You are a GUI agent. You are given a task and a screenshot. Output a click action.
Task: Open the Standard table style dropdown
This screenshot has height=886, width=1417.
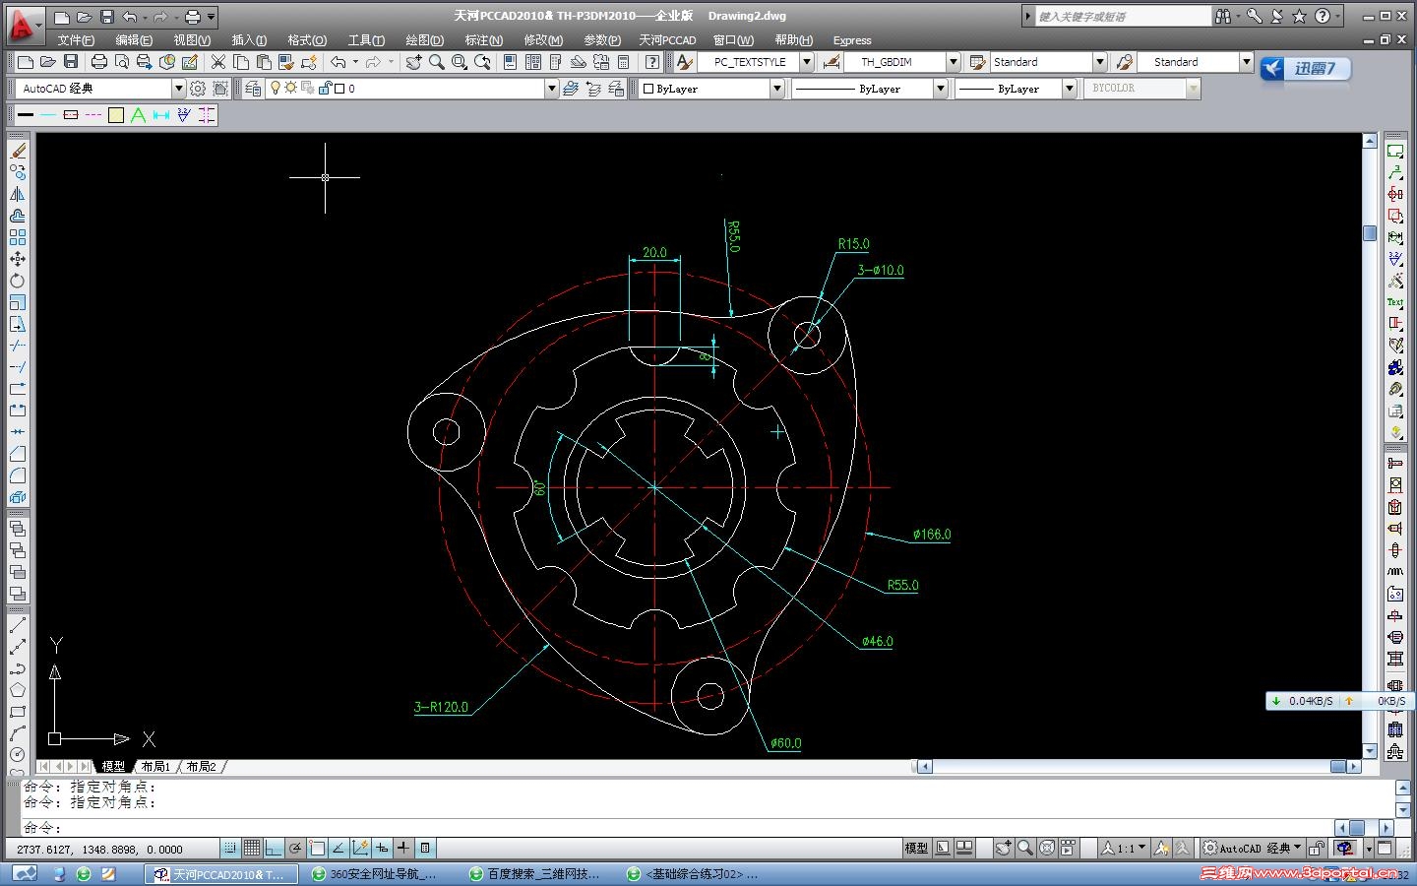point(1049,62)
